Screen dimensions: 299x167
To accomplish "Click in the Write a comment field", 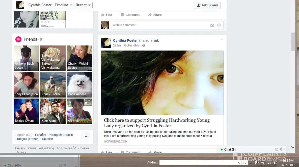I will (159, 25).
